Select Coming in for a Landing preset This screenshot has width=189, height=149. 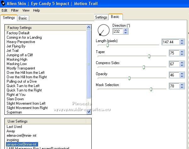point(24,37)
